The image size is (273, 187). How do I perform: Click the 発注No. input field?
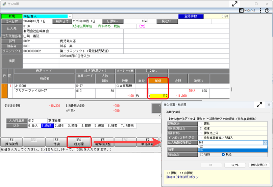(x=195, y=21)
